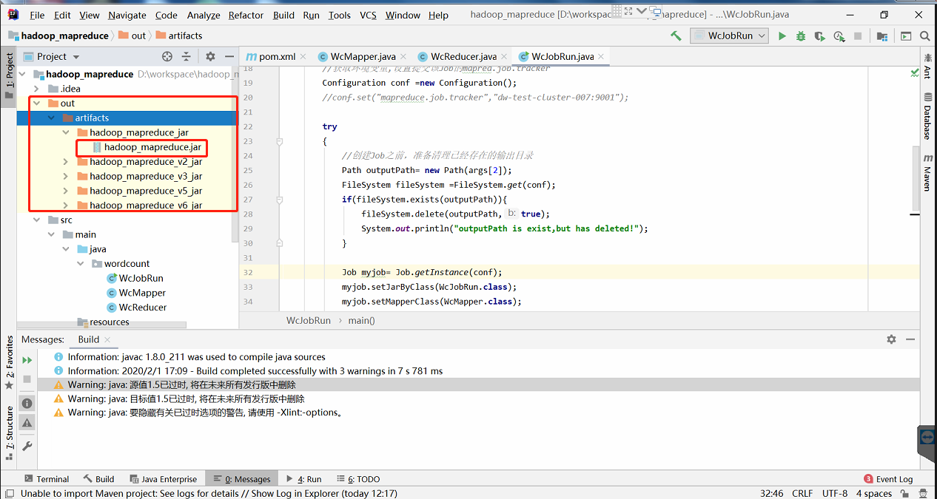Open the VCS menu

(x=368, y=15)
